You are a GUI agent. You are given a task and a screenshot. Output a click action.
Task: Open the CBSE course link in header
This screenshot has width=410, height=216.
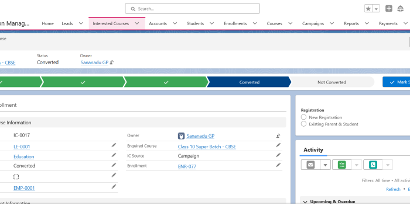pos(8,63)
